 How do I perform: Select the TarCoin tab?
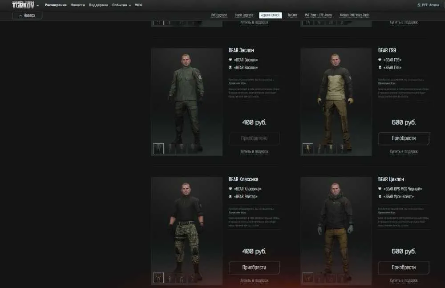click(x=292, y=15)
